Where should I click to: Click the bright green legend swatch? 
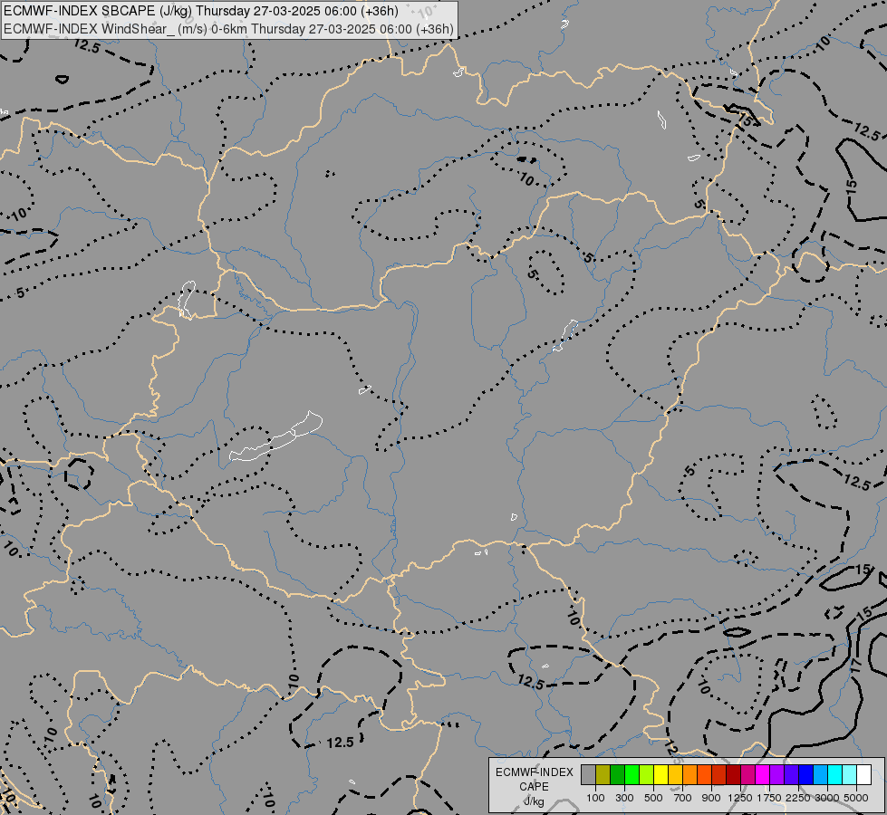coord(632,775)
